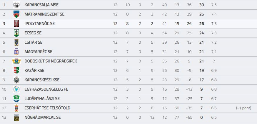Click the Egyházasdengeleg FE team crest
The image size is (257, 124).
pos(16,89)
